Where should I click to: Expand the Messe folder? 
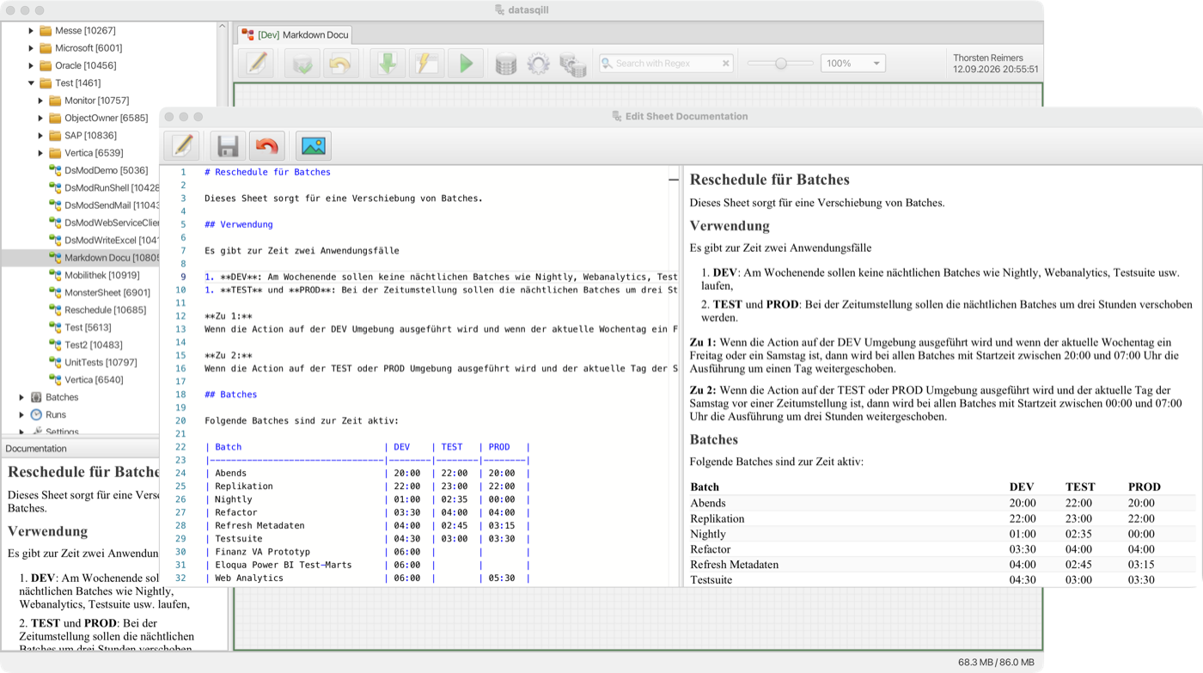(x=31, y=31)
